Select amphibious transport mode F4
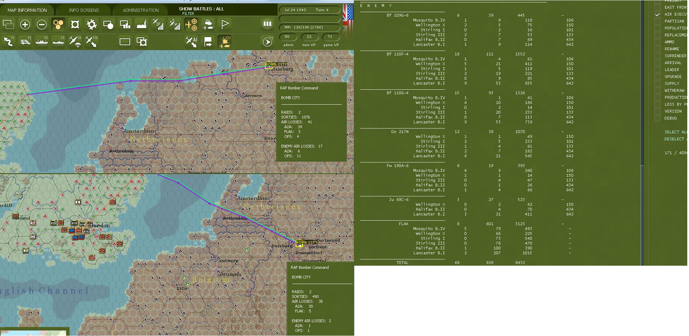This screenshot has width=689, height=336. [58, 42]
